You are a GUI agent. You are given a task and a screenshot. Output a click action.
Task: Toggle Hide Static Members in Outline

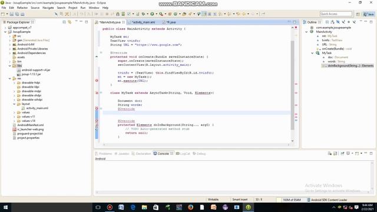pos(343,22)
